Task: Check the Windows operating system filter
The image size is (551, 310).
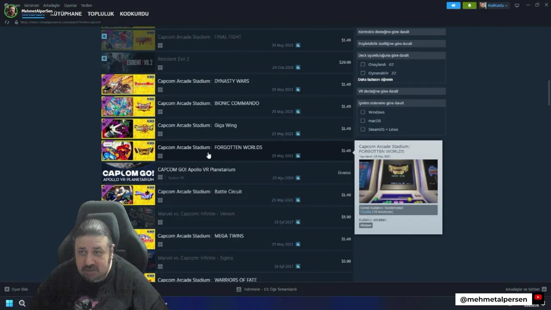Action: click(x=363, y=112)
